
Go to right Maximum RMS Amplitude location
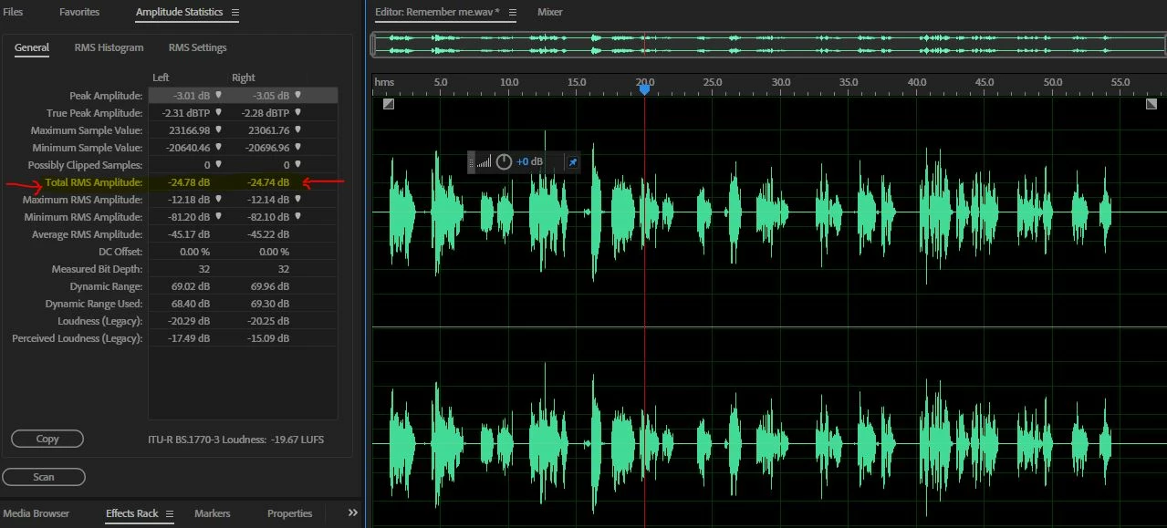click(297, 199)
